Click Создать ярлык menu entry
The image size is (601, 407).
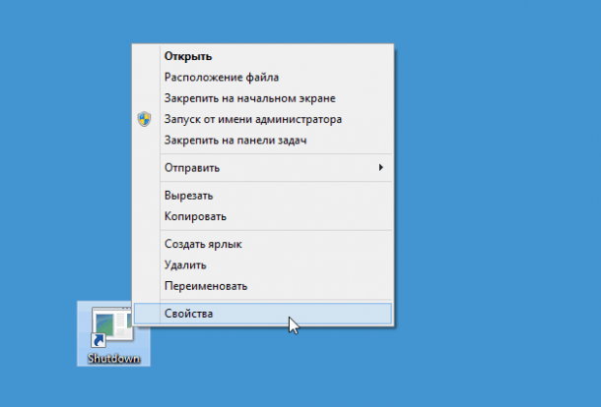coord(203,244)
